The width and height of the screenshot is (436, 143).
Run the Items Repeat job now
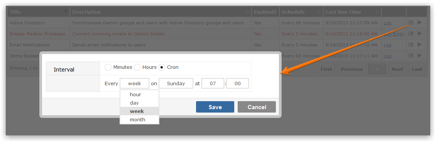tap(420, 56)
